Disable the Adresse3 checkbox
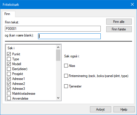The width and height of the screenshot is (137, 115). point(9,89)
